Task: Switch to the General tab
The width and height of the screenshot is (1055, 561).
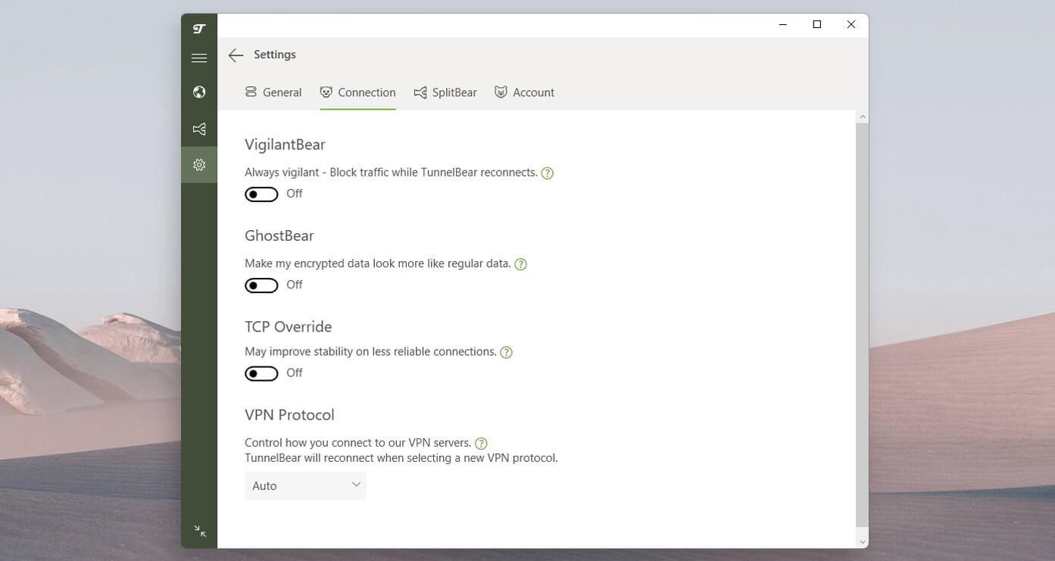Action: tap(273, 92)
